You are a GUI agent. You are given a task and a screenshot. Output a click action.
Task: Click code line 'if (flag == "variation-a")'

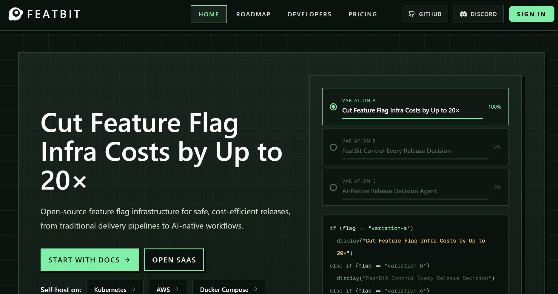point(371,228)
